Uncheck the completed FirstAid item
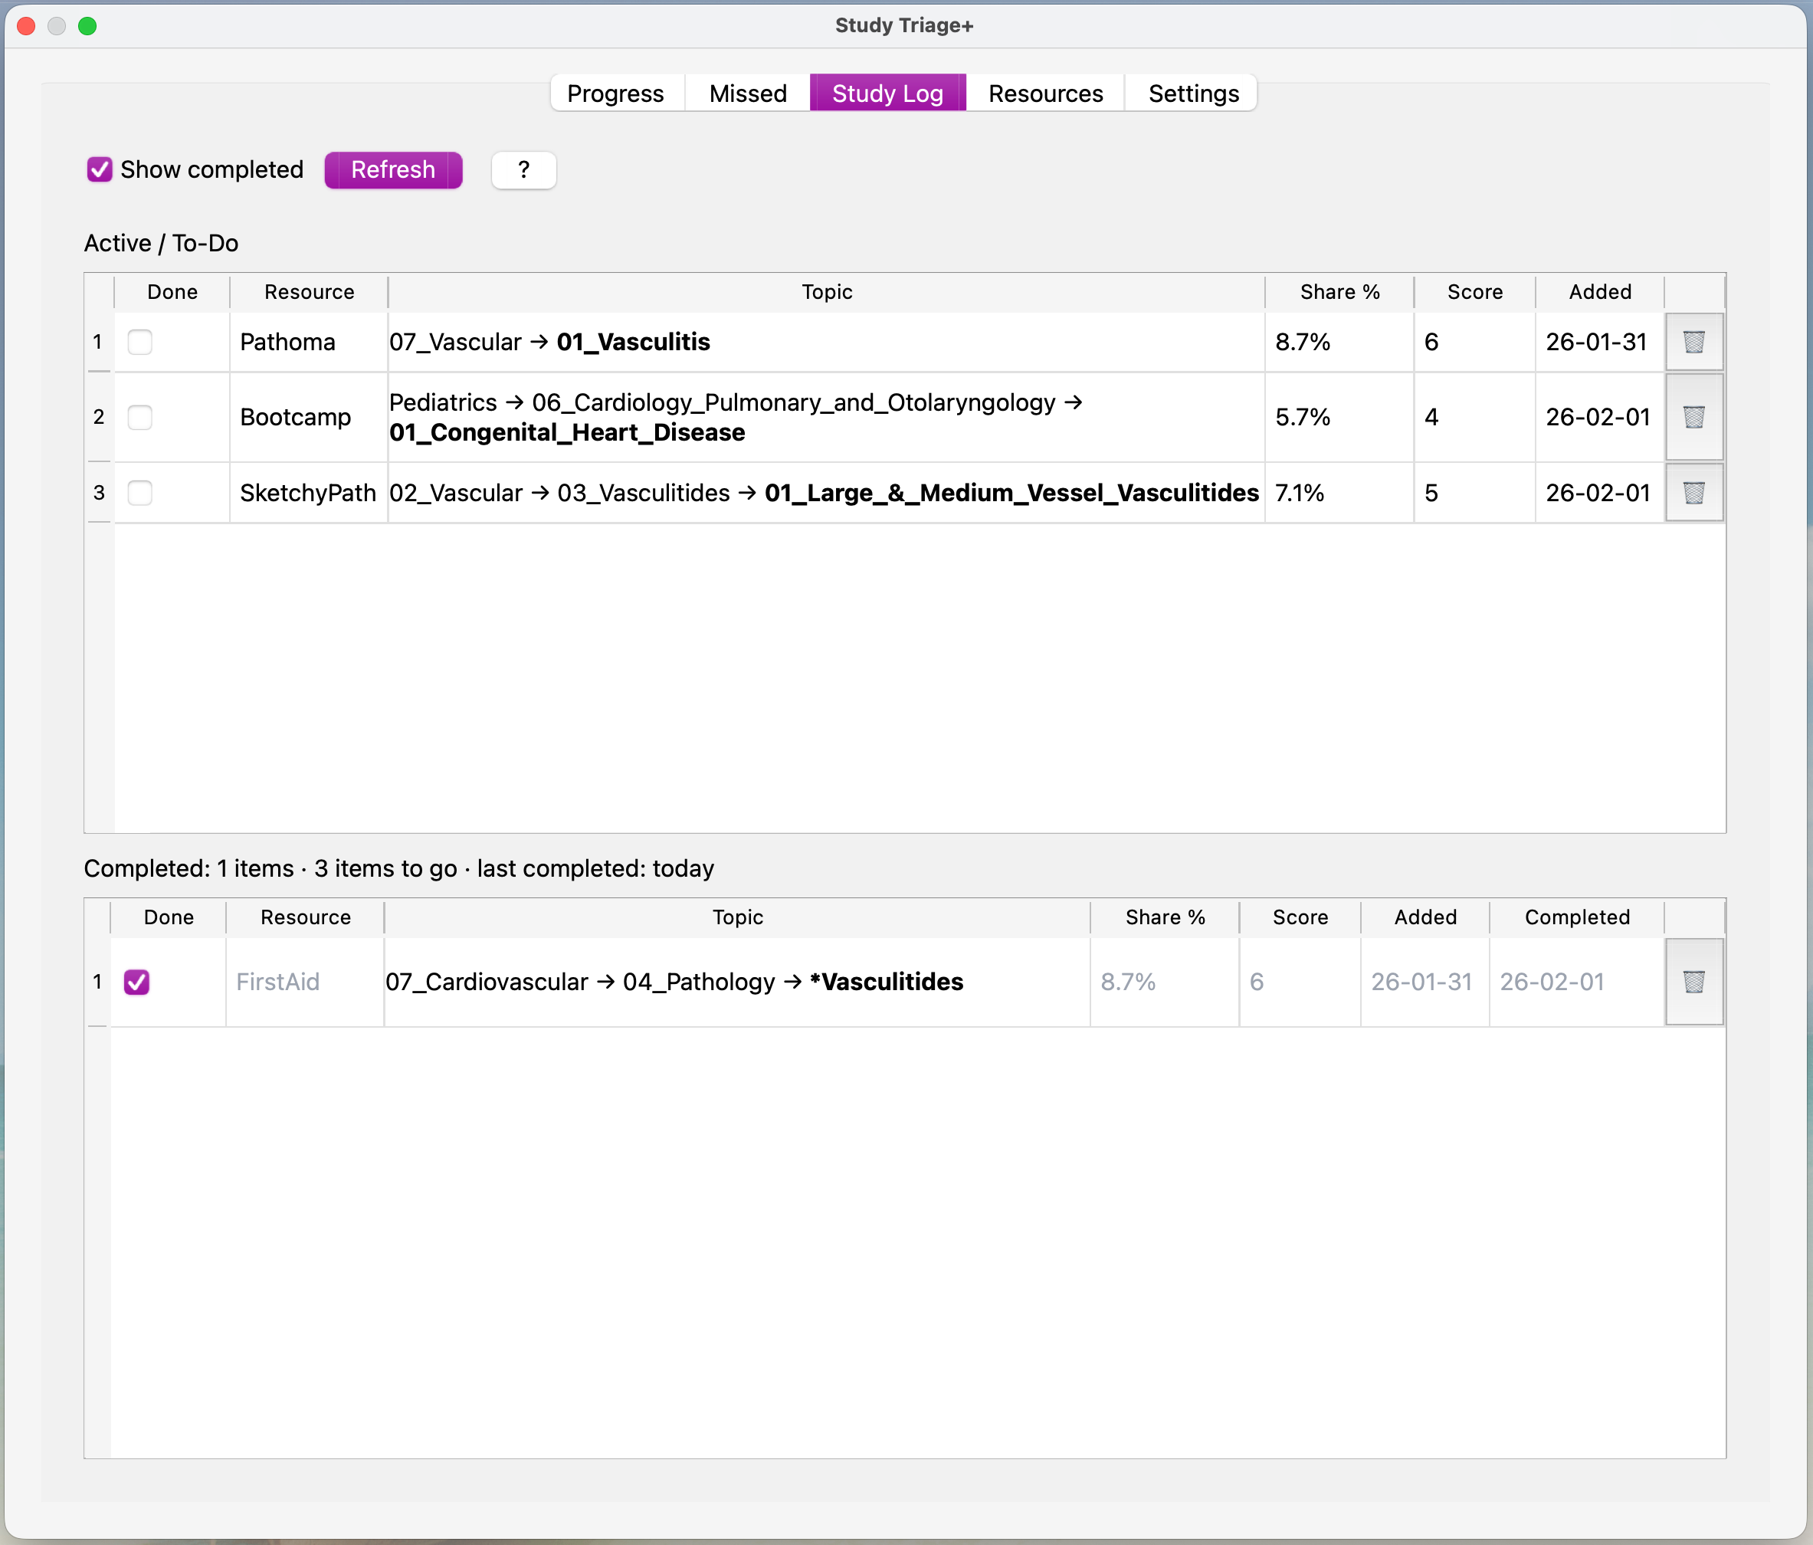The height and width of the screenshot is (1545, 1813). click(x=137, y=982)
